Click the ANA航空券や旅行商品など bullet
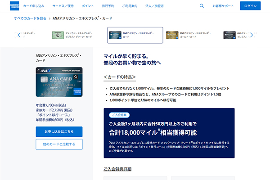 [x=165, y=94]
